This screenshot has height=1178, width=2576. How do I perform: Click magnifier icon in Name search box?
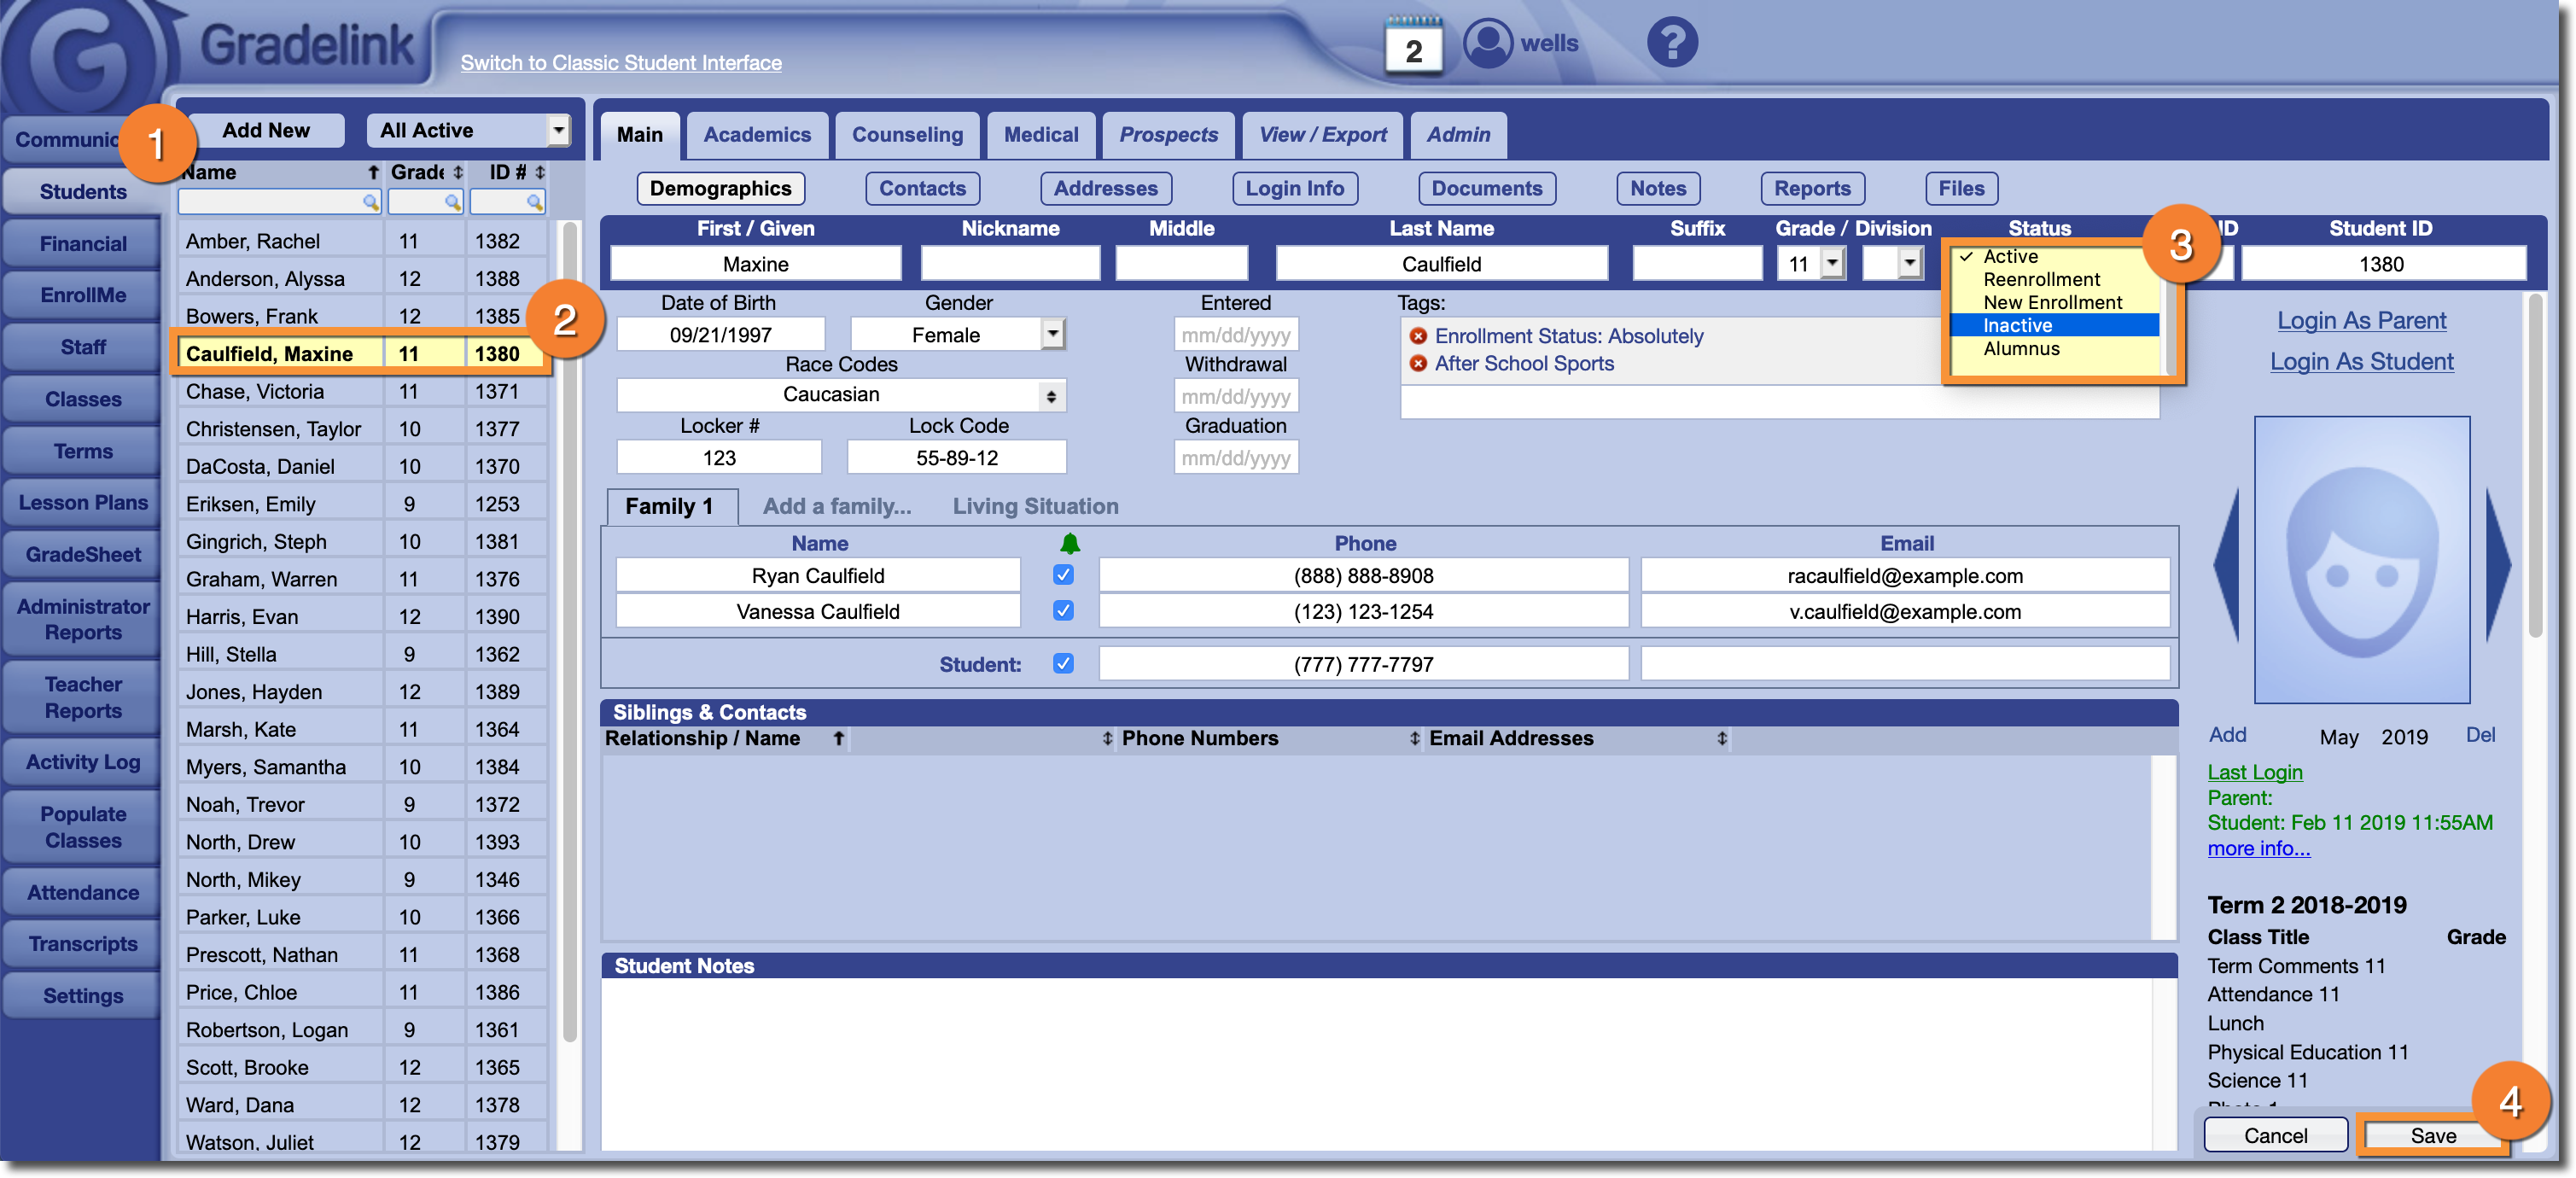click(x=371, y=203)
